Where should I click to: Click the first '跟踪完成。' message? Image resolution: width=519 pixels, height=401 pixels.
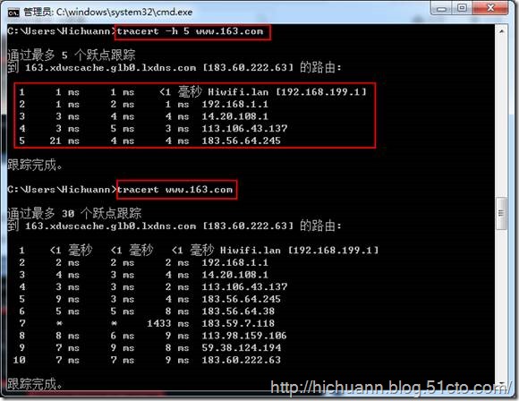35,165
